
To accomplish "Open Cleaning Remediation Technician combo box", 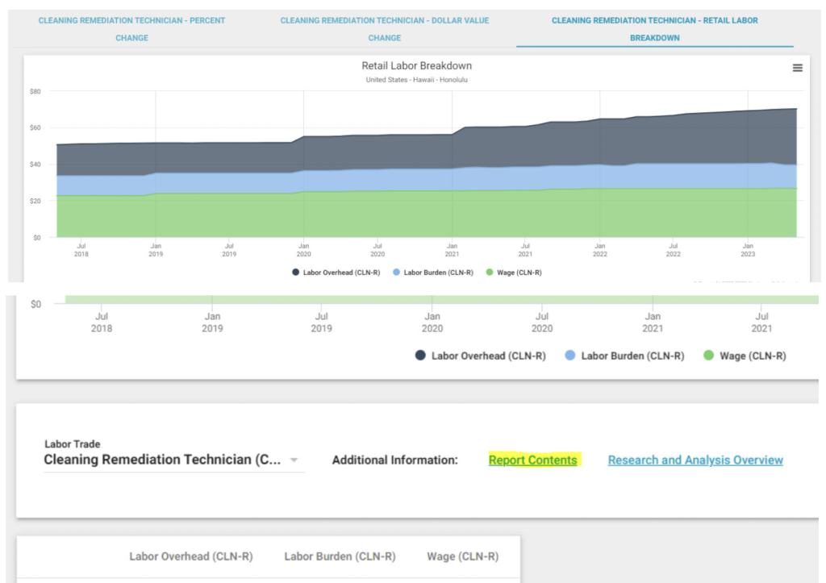I will point(174,460).
